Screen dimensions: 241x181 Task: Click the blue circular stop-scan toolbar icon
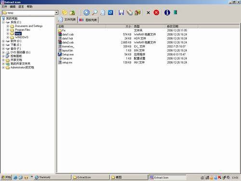[87, 13]
